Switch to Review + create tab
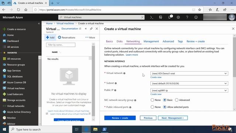Image resolution: width=236 pixels, height=133 pixels. point(195,41)
